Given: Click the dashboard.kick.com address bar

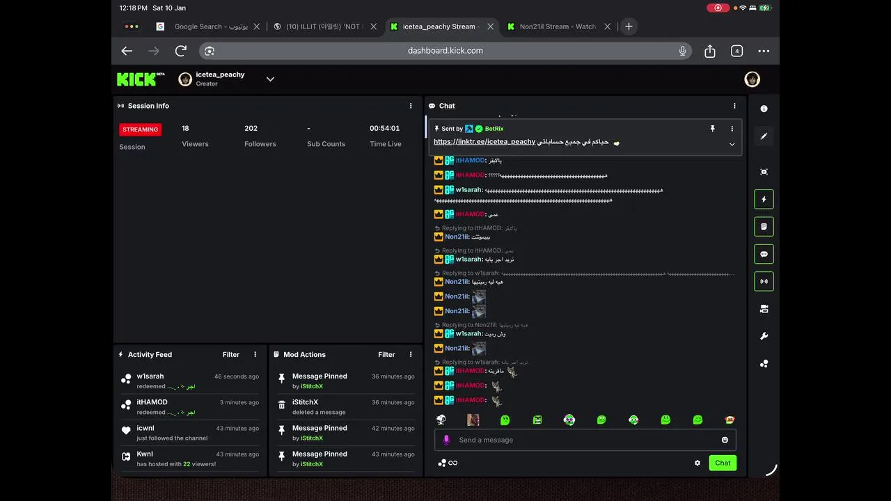Looking at the screenshot, I should click(445, 51).
